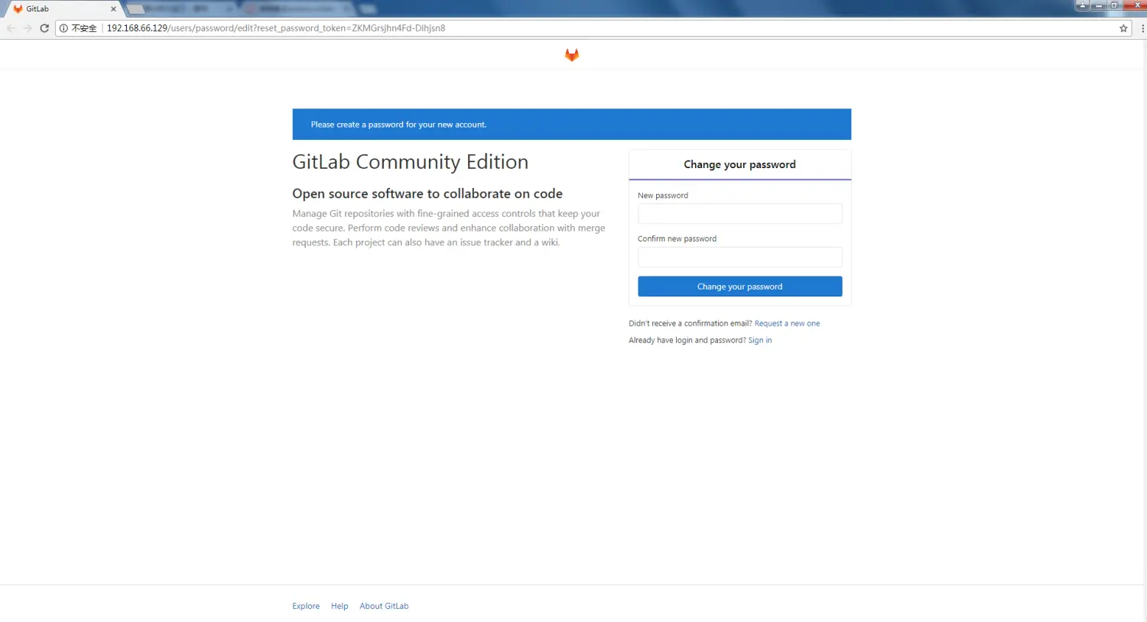Focus the Confirm new password field
Screen dimensions: 1147x622
pyautogui.click(x=739, y=257)
